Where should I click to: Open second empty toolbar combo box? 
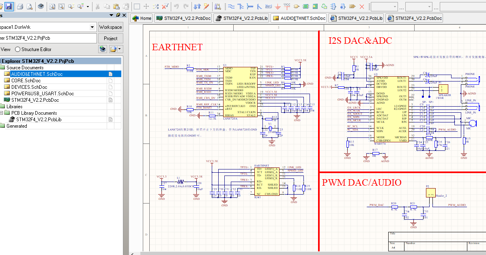pos(419,6)
